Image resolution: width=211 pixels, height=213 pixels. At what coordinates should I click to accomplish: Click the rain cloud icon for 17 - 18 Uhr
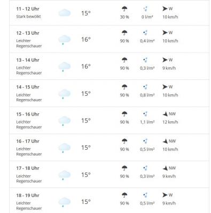click(x=65, y=175)
